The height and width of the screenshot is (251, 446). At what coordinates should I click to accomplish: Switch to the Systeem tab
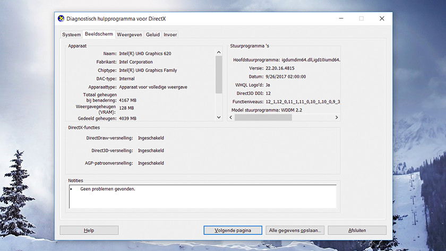pyautogui.click(x=72, y=34)
